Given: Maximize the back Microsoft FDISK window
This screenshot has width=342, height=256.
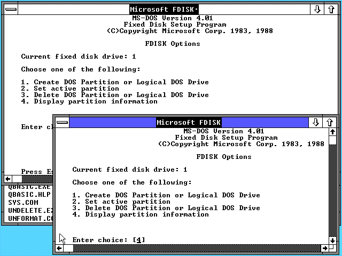Looking at the screenshot, I should click(331, 10).
